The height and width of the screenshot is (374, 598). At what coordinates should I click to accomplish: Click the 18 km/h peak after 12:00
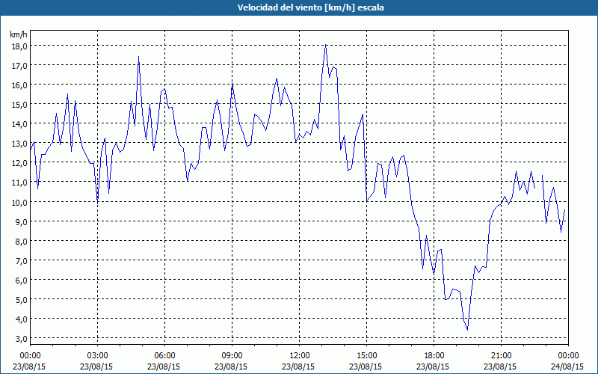(325, 45)
